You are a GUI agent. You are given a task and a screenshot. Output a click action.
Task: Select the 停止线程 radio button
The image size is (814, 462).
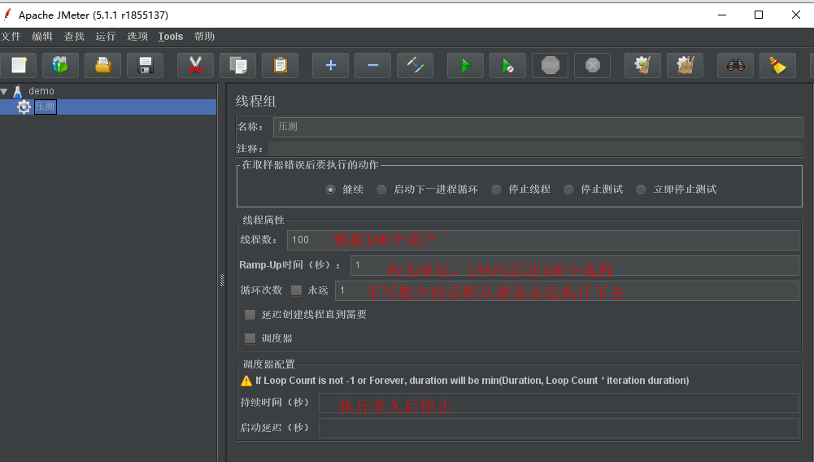496,190
